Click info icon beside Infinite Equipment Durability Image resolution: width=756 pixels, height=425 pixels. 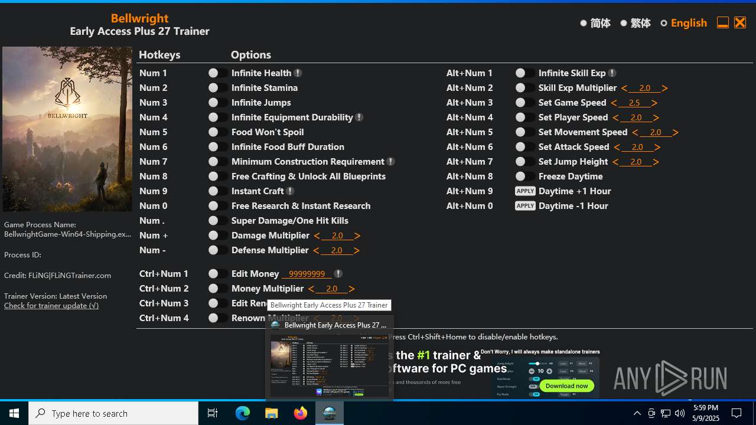[360, 117]
